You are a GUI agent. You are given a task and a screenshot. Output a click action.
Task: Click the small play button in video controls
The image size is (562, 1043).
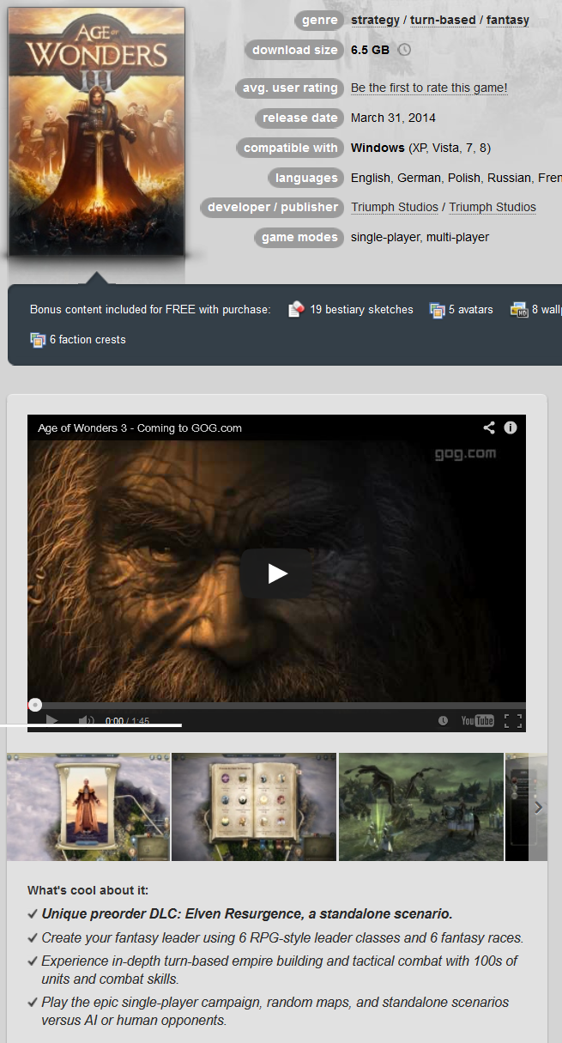pyautogui.click(x=51, y=720)
